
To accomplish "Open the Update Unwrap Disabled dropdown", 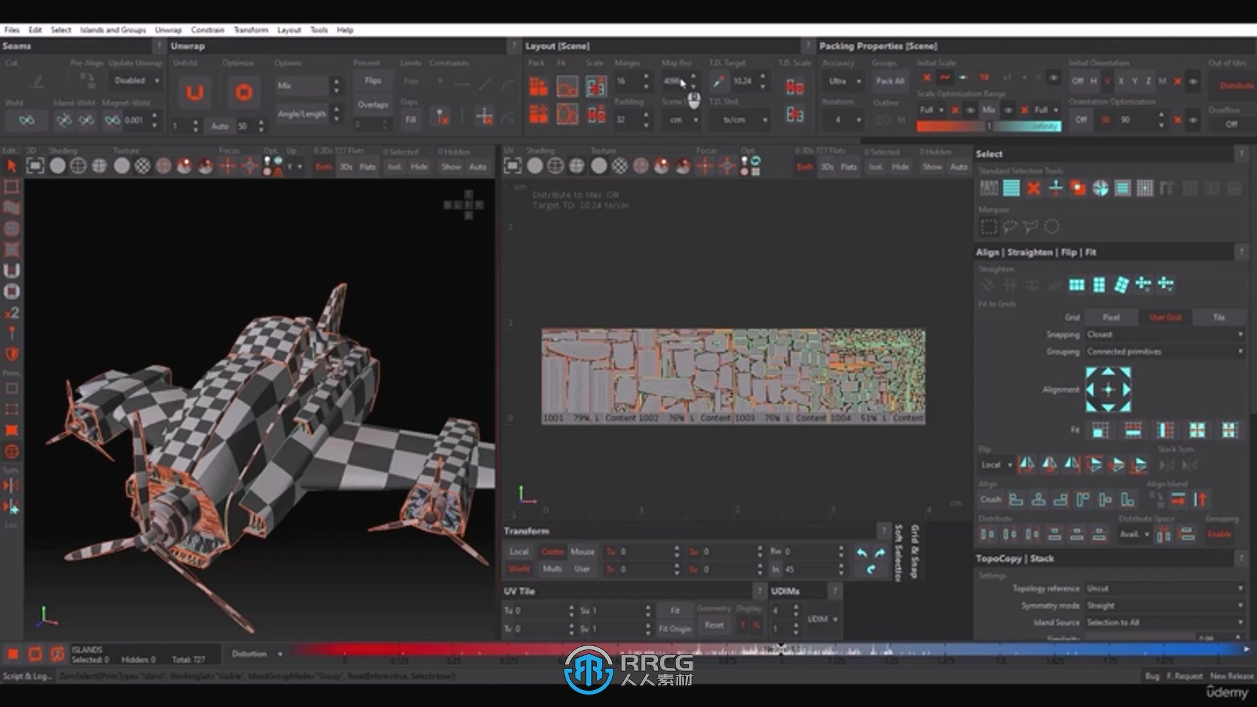I will 136,81.
